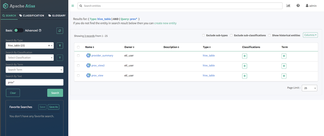The image size is (324, 136).
Task: Collapse sidebar with the hamburger icon
Action: [73, 6]
